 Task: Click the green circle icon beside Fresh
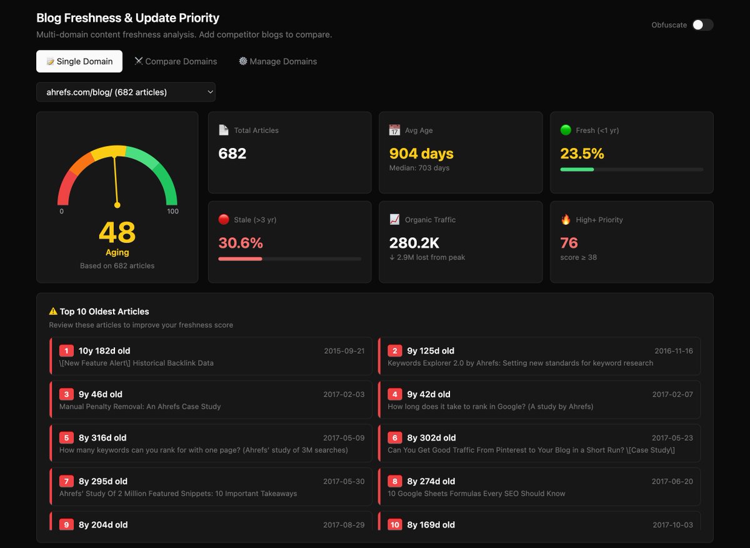tap(566, 130)
